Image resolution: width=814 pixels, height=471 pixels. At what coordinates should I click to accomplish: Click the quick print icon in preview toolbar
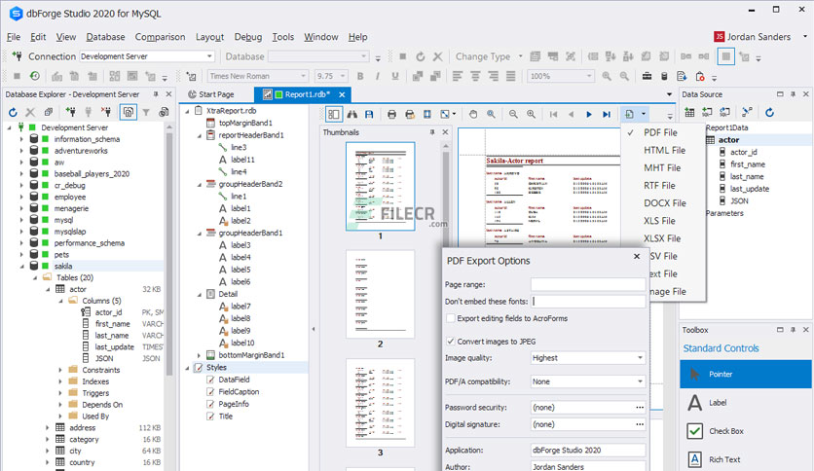coord(410,114)
